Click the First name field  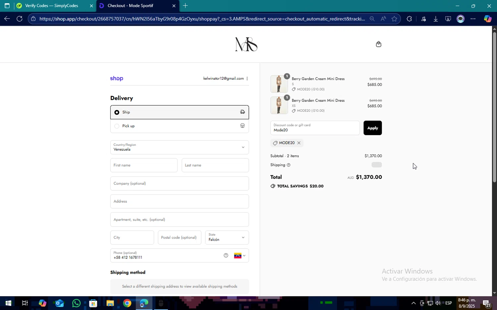[x=144, y=165]
